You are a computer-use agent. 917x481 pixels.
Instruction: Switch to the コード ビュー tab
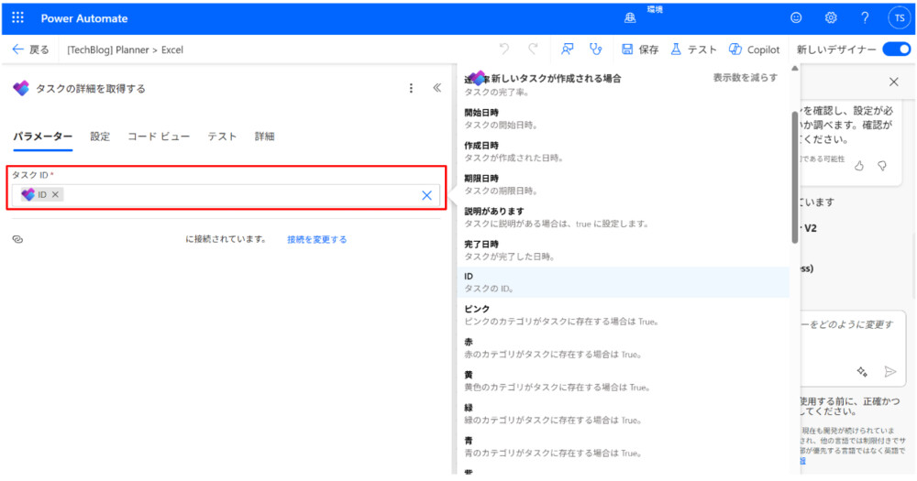click(159, 137)
